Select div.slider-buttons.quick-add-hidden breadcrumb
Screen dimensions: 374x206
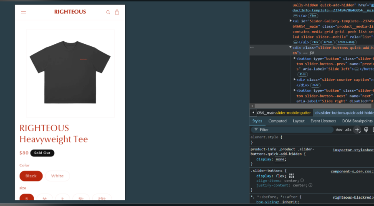(x=344, y=113)
